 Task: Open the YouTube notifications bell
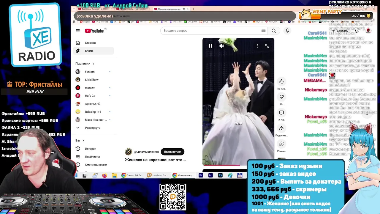coord(357,31)
